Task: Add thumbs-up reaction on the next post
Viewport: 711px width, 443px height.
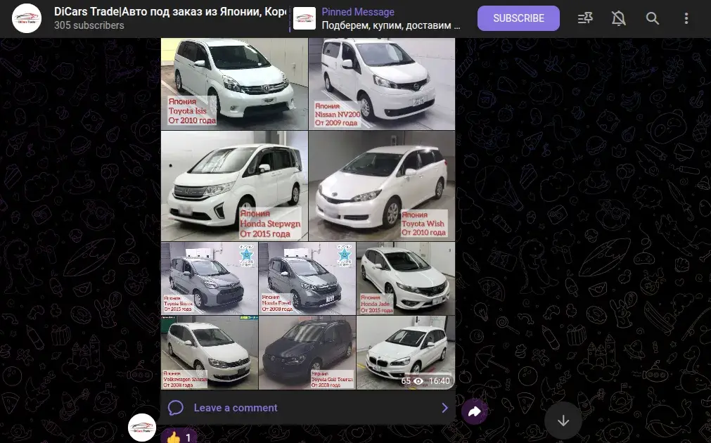Action: 179,437
